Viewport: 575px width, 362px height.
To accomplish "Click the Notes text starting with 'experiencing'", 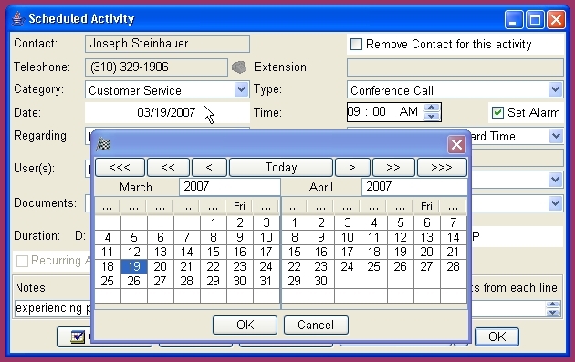I will (53, 308).
